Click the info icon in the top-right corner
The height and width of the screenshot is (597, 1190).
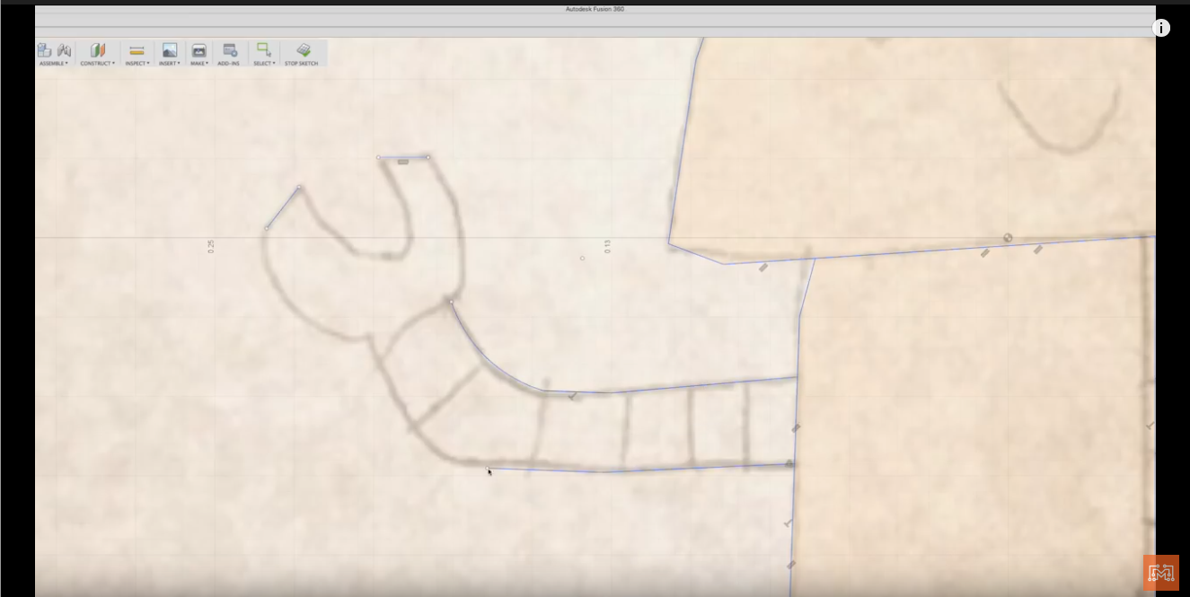[1161, 28]
